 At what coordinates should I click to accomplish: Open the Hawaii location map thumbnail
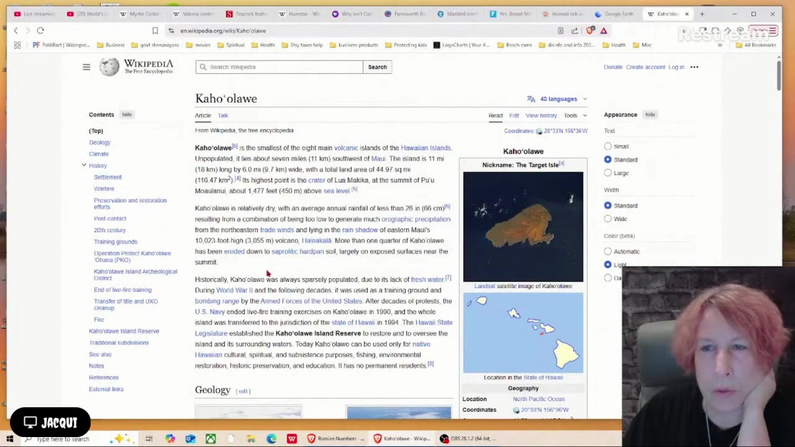pos(523,333)
